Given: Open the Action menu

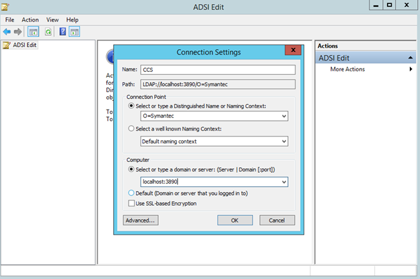Looking at the screenshot, I should pyautogui.click(x=30, y=20).
